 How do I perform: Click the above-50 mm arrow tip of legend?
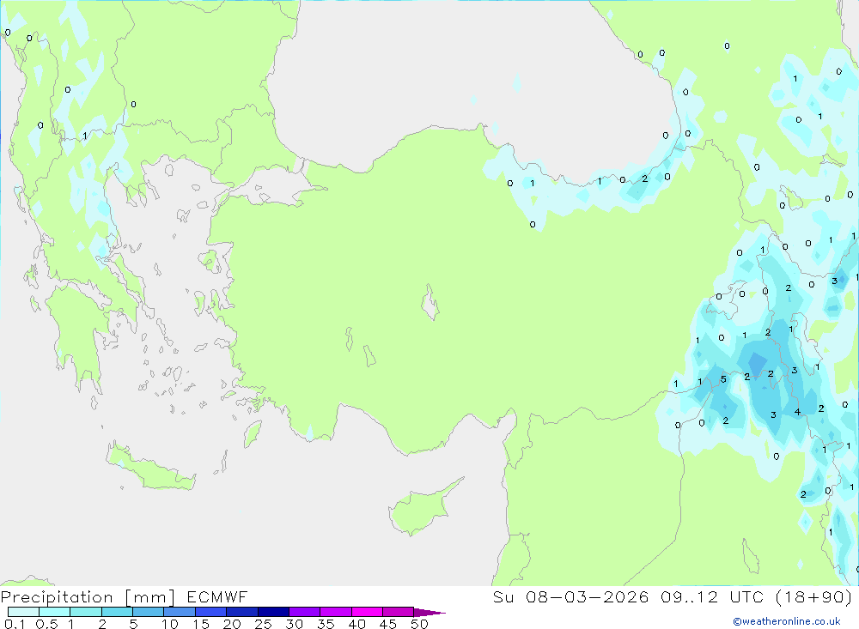(x=429, y=613)
